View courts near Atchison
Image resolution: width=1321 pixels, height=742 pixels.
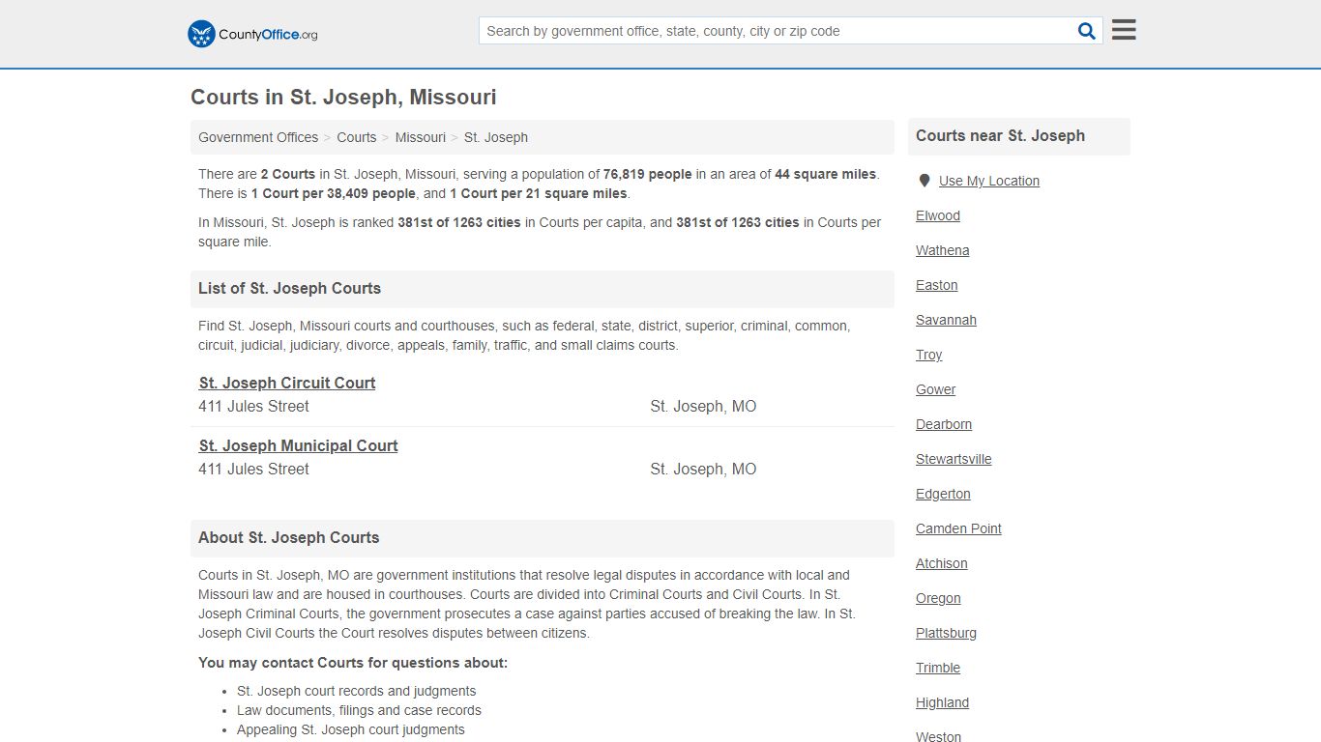(942, 563)
